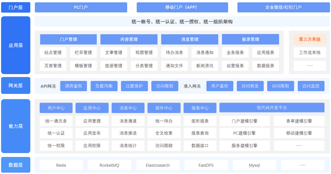The height and width of the screenshot is (174, 331).
Task: Click the 门户层 layer label
Action: (x=16, y=7)
